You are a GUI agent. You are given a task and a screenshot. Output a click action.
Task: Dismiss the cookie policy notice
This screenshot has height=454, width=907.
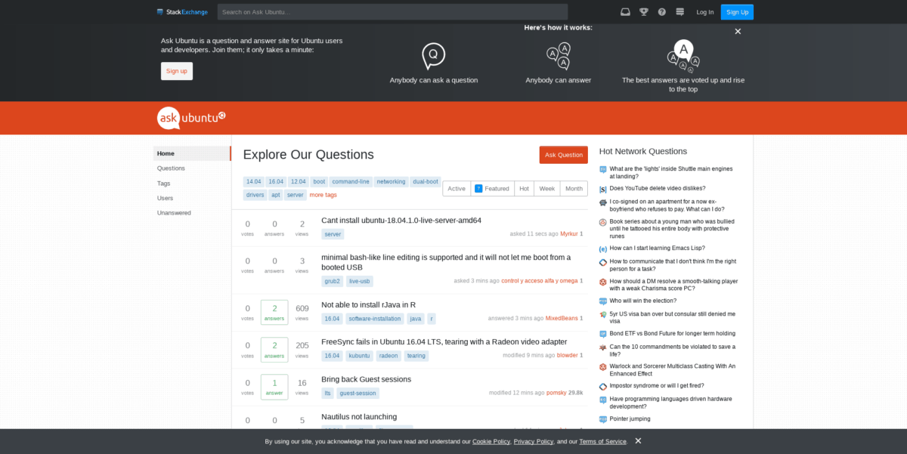pyautogui.click(x=638, y=440)
